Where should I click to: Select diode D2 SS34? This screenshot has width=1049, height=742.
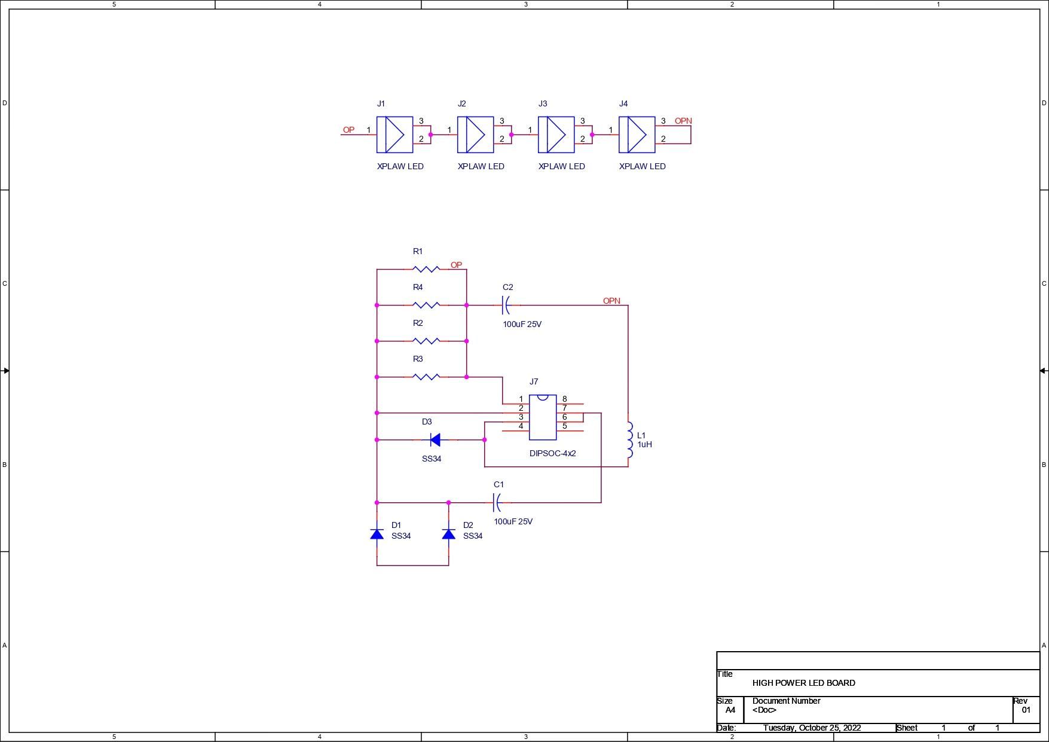[448, 534]
